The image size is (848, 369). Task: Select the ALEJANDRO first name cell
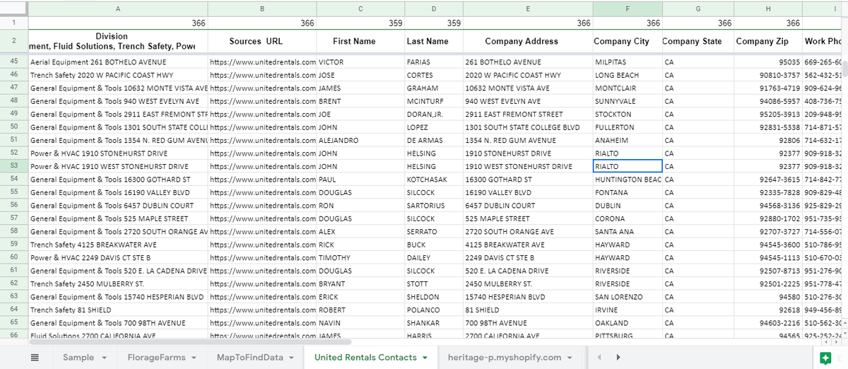[360, 140]
